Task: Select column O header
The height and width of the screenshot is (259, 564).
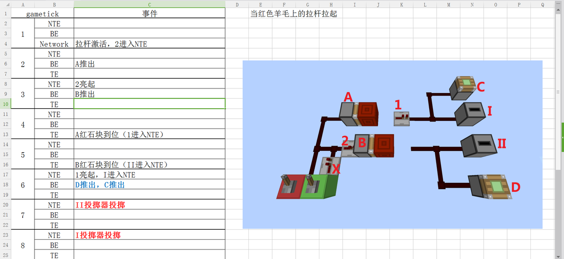Action: click(495, 5)
